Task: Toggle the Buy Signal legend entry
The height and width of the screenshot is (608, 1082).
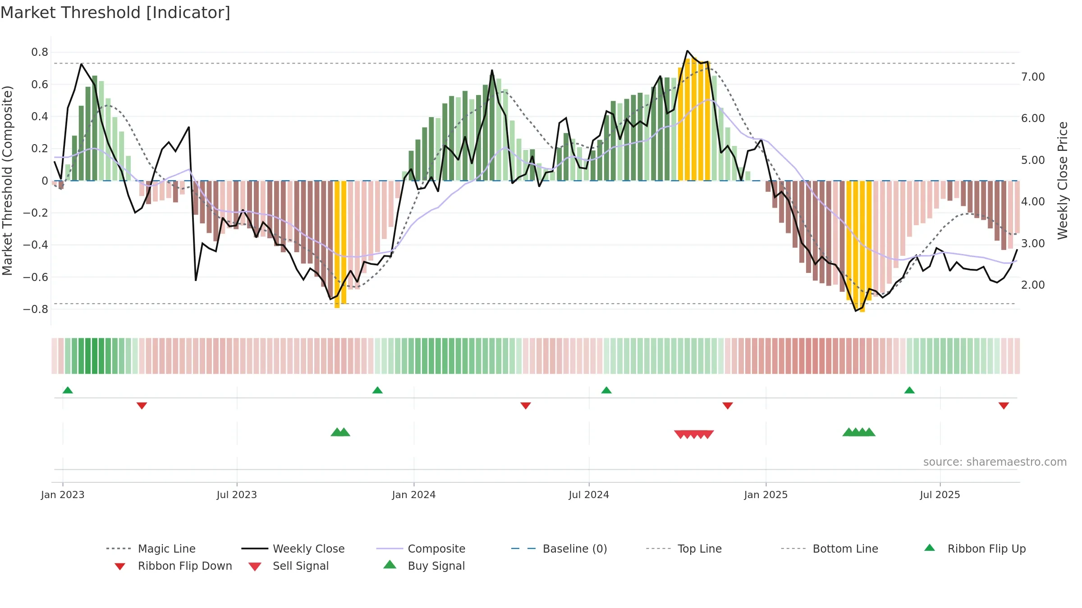Action: click(x=424, y=566)
